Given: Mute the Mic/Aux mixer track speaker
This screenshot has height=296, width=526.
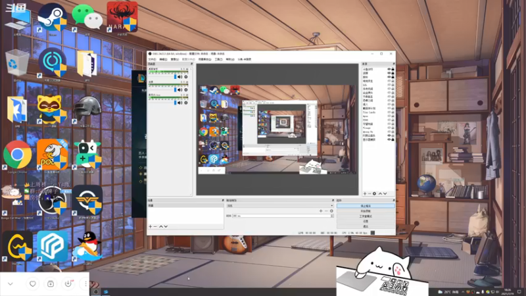Looking at the screenshot, I should pos(179,103).
